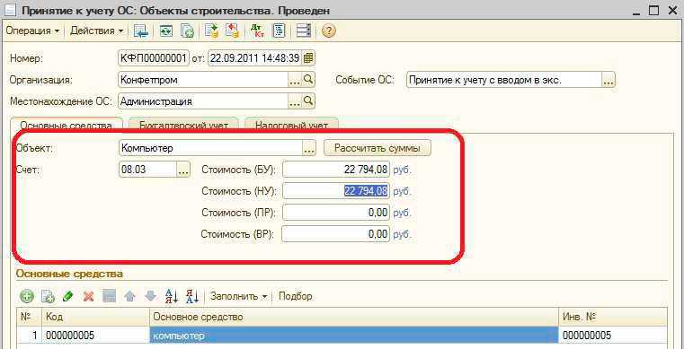Screen dimensions: 684x349
Task: Edit the row using the green pencil icon
Action: click(67, 296)
